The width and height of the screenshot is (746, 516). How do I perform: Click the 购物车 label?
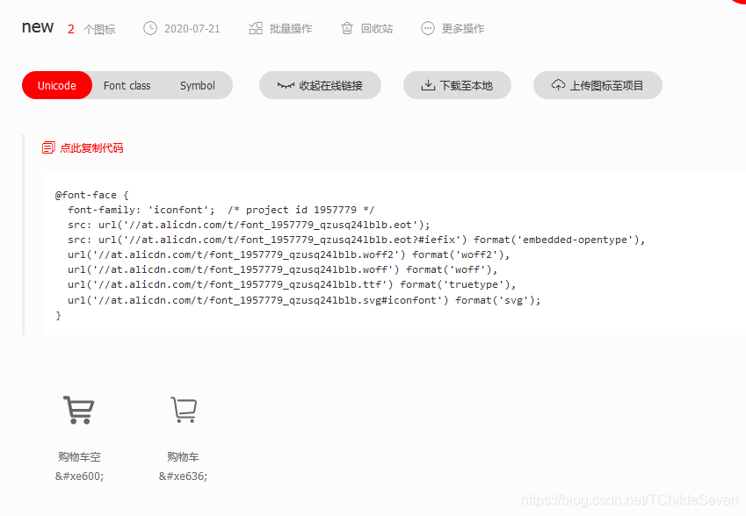(x=183, y=457)
